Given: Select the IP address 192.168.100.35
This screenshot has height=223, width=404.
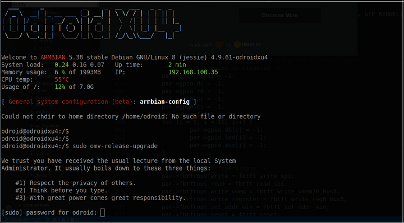Looking at the screenshot, I should click(x=193, y=72).
